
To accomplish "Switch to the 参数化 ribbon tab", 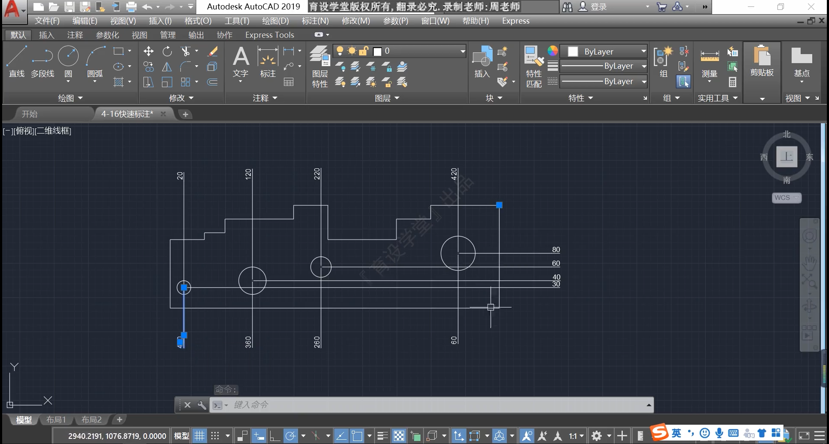I will 107,35.
